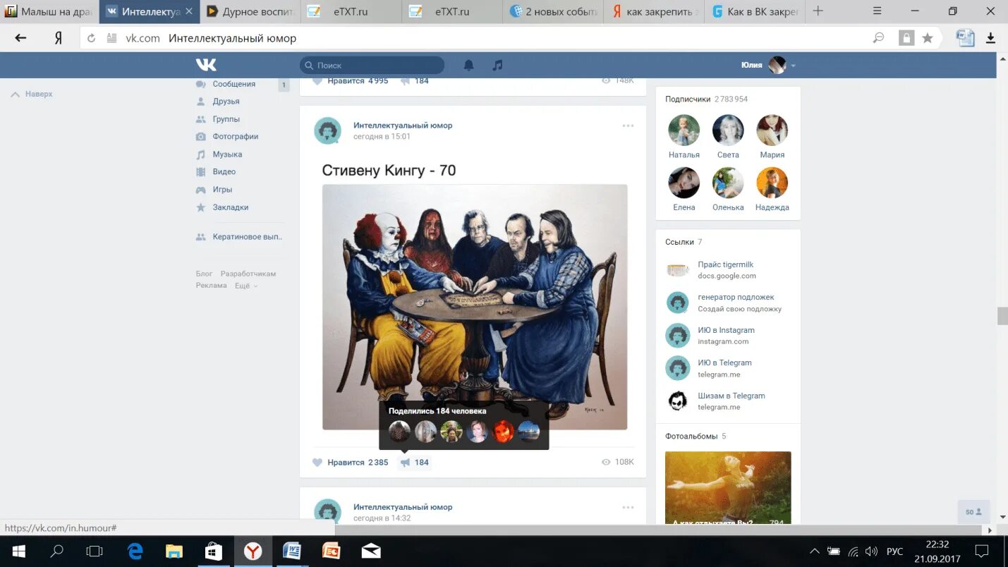The height and width of the screenshot is (567, 1008).
Task: Switch to Как в ВК закреп.. tab
Action: pyautogui.click(x=755, y=11)
